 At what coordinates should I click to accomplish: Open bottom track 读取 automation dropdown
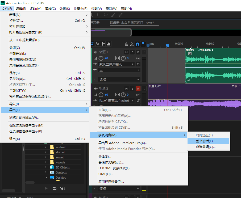tap(119, 189)
